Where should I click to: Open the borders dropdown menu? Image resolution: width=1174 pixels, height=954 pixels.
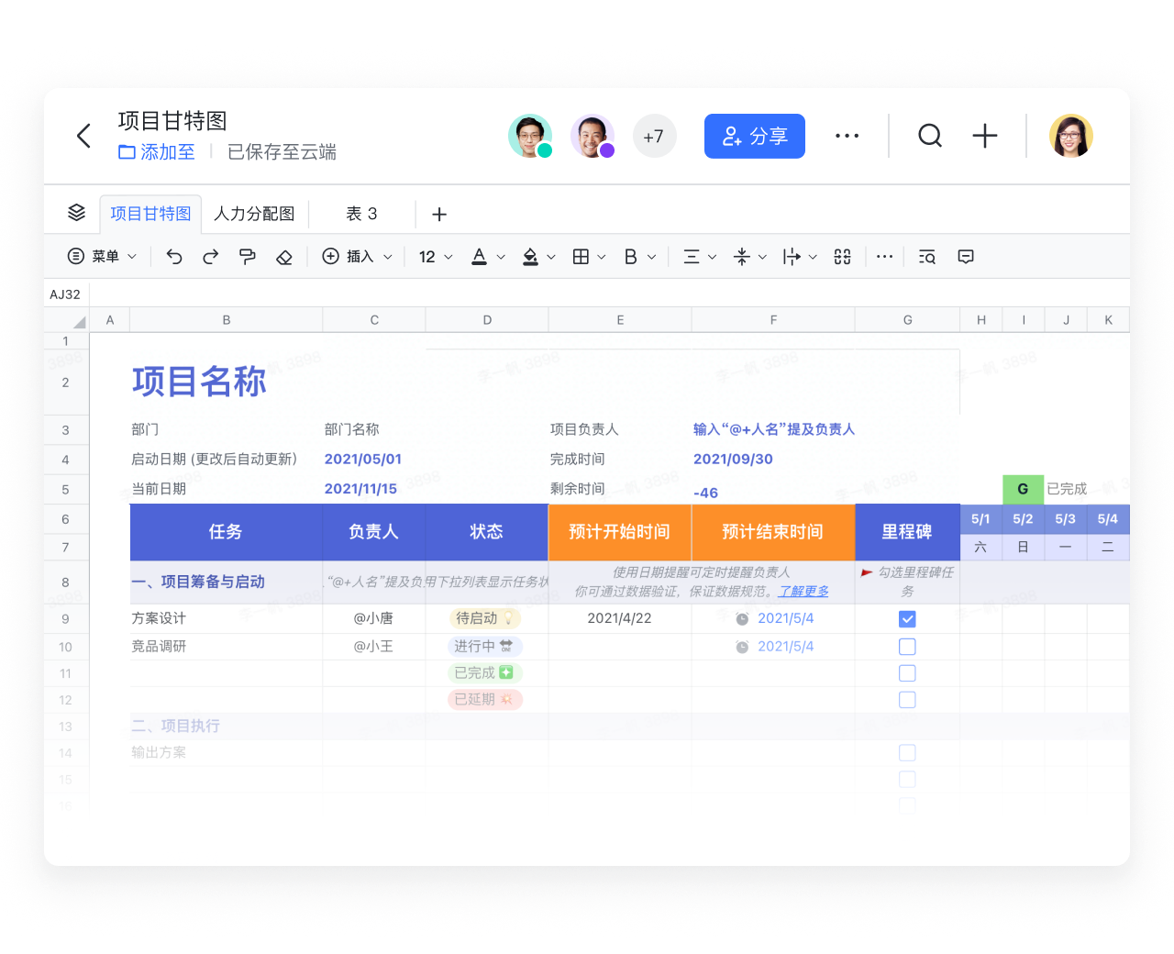(587, 257)
